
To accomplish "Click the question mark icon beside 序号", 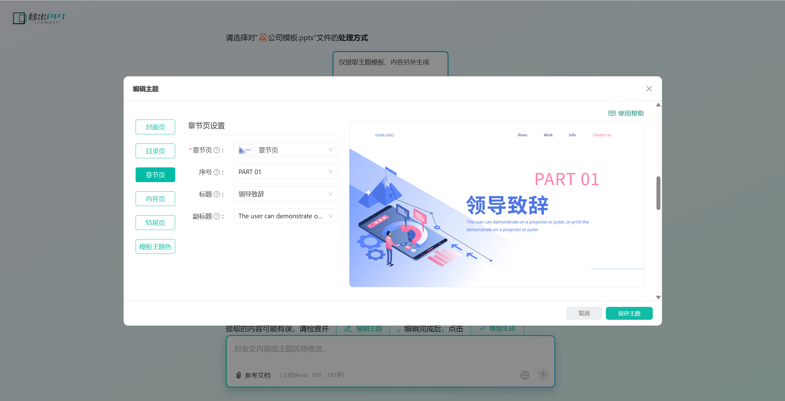I will coord(217,172).
